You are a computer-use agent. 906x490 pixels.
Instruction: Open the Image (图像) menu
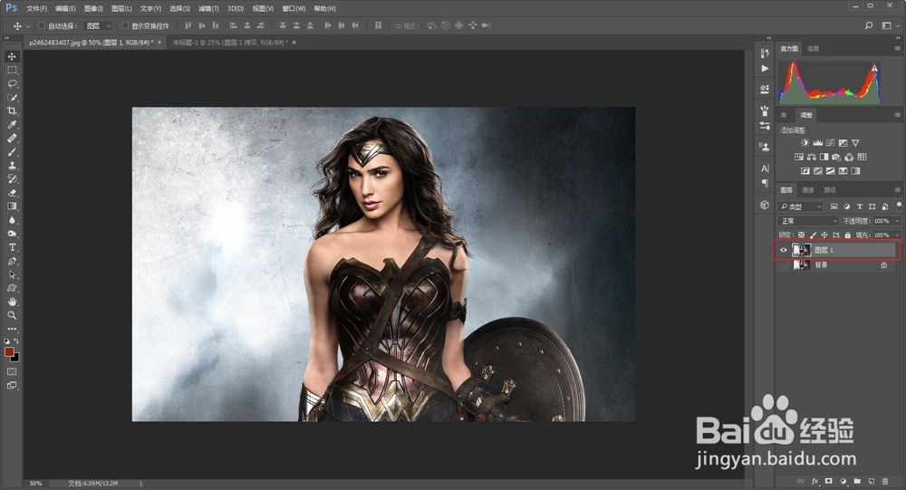point(93,9)
